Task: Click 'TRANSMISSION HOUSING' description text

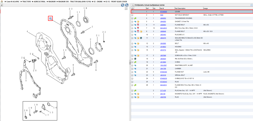Action: tap(183, 18)
